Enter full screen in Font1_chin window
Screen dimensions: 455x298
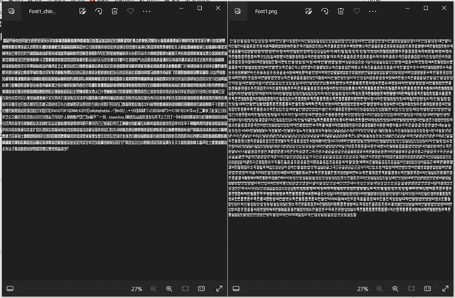pos(219,289)
